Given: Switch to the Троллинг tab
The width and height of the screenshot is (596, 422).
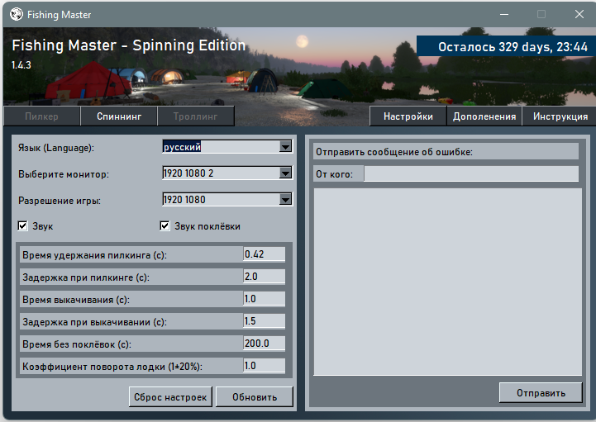Looking at the screenshot, I should point(195,116).
